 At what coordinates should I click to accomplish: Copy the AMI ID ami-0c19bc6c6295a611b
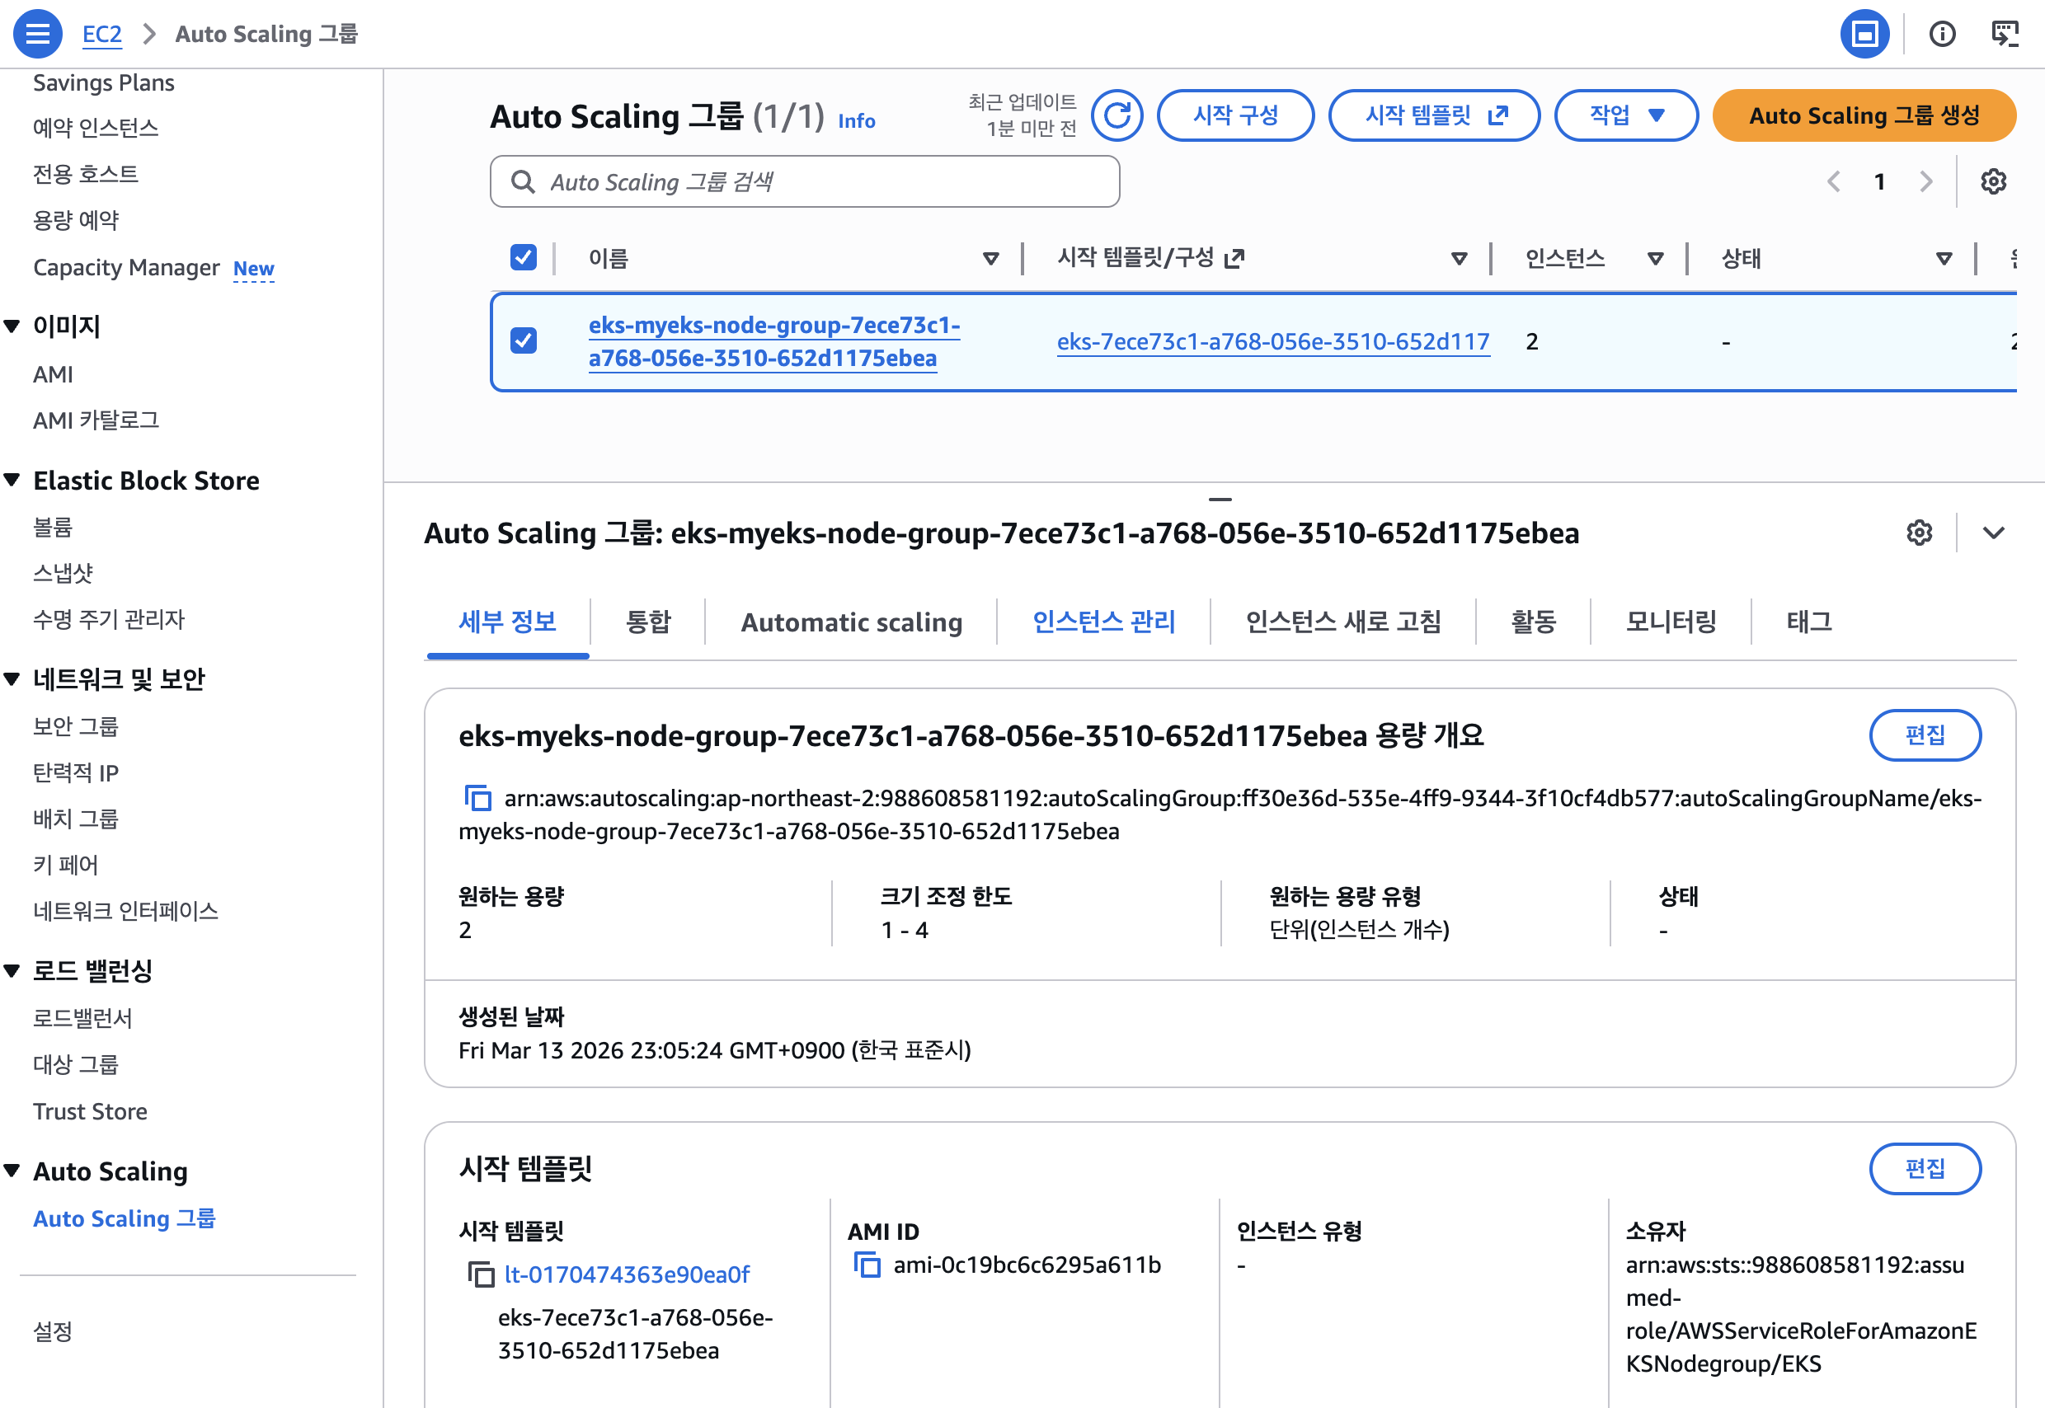coord(869,1265)
